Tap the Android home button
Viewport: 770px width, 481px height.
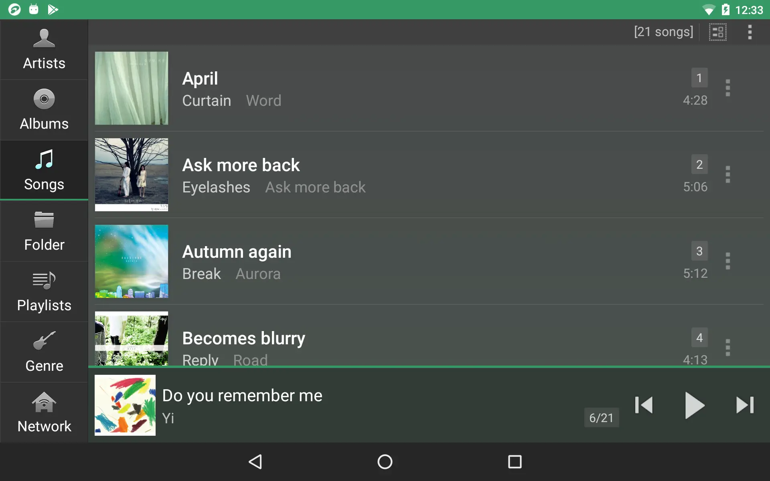click(x=385, y=462)
